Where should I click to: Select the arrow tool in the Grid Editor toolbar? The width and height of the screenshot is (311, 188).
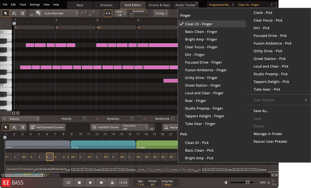(5, 13)
